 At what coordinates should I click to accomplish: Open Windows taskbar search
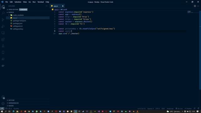point(6,111)
